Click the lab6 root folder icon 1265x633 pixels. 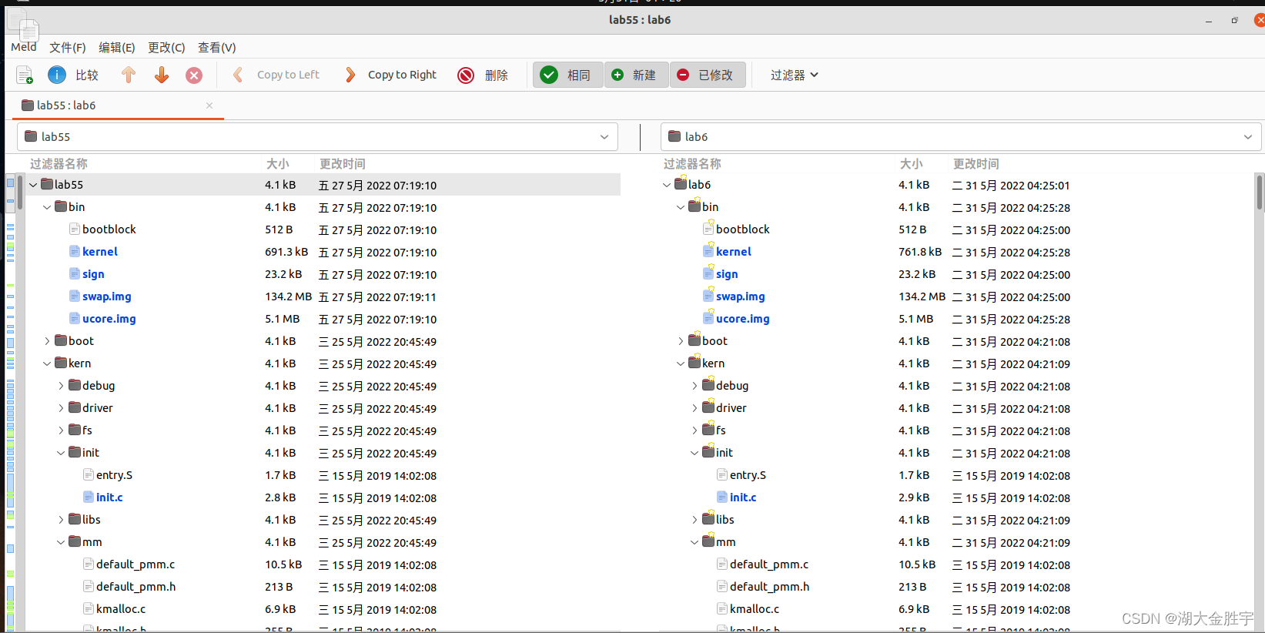coord(681,183)
